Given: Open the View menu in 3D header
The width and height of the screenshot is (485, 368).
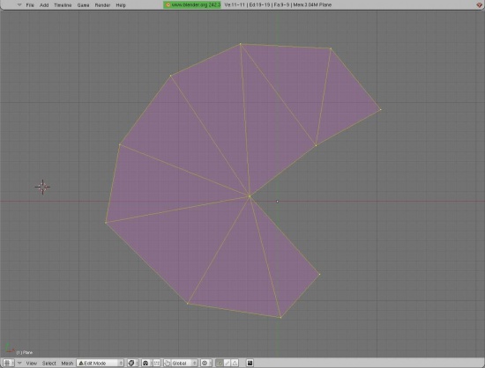Looking at the screenshot, I should 31,363.
